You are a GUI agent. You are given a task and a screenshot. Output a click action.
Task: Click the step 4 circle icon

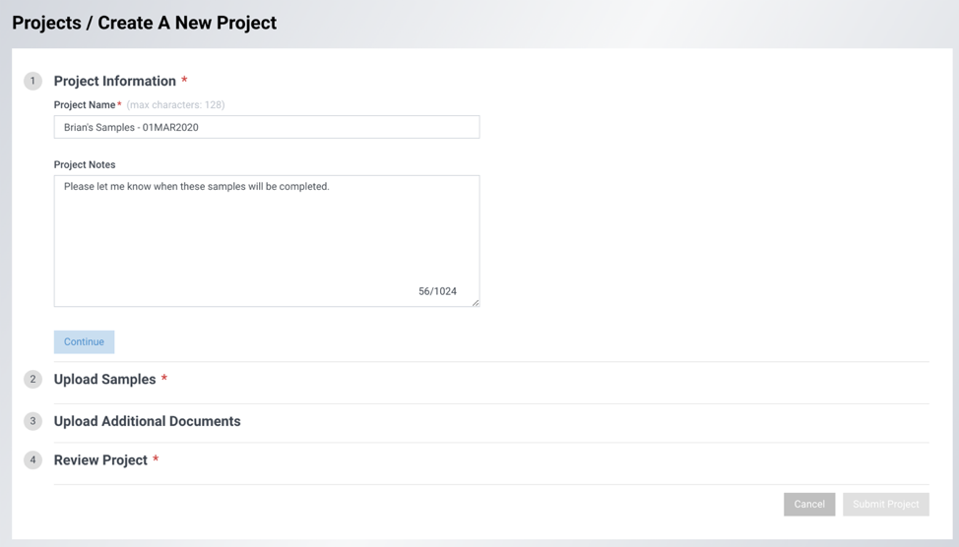pos(33,459)
